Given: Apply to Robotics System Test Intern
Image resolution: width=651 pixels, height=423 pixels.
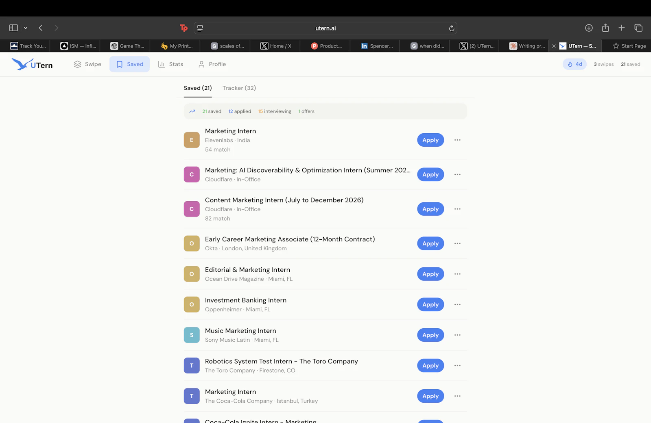Looking at the screenshot, I should 430,366.
